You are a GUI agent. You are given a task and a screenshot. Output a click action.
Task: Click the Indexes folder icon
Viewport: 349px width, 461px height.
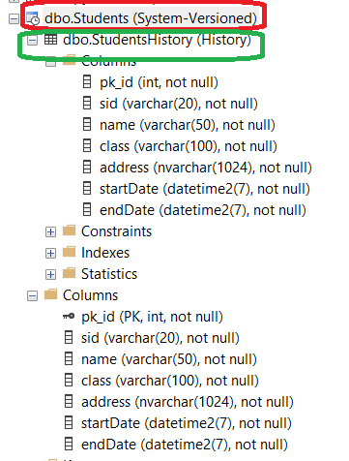69,252
